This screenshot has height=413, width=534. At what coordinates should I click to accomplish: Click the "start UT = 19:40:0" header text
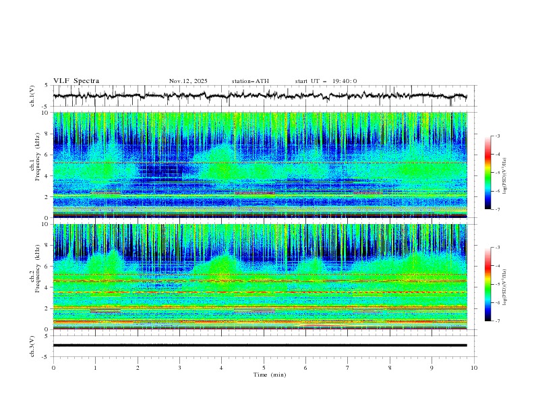click(x=326, y=81)
